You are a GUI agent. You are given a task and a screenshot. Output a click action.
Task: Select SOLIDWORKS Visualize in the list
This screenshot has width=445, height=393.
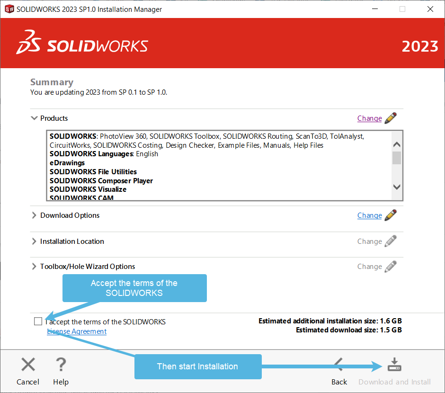[x=88, y=189]
